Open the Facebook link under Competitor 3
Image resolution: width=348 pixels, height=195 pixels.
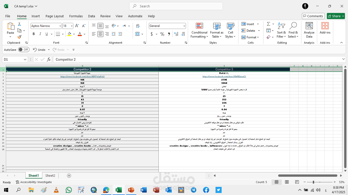tap(224, 76)
